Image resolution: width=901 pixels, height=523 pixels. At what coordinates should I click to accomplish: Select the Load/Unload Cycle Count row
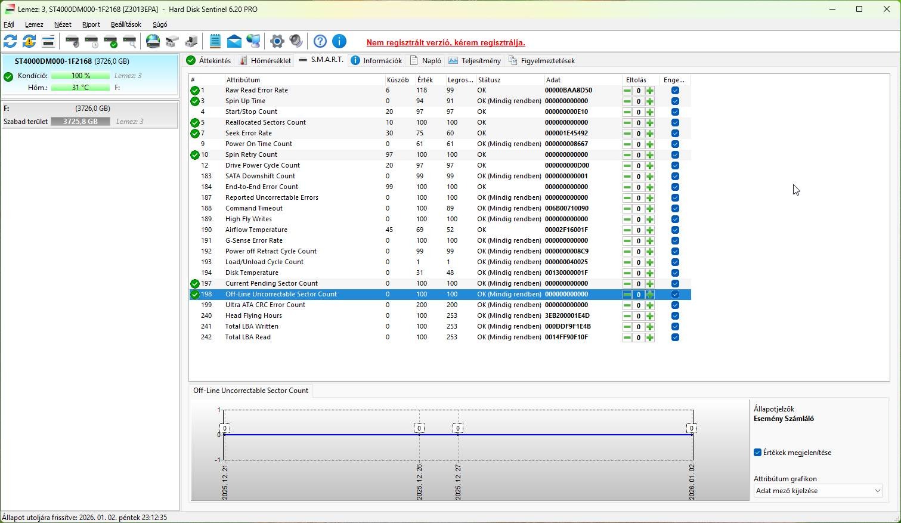coord(440,262)
